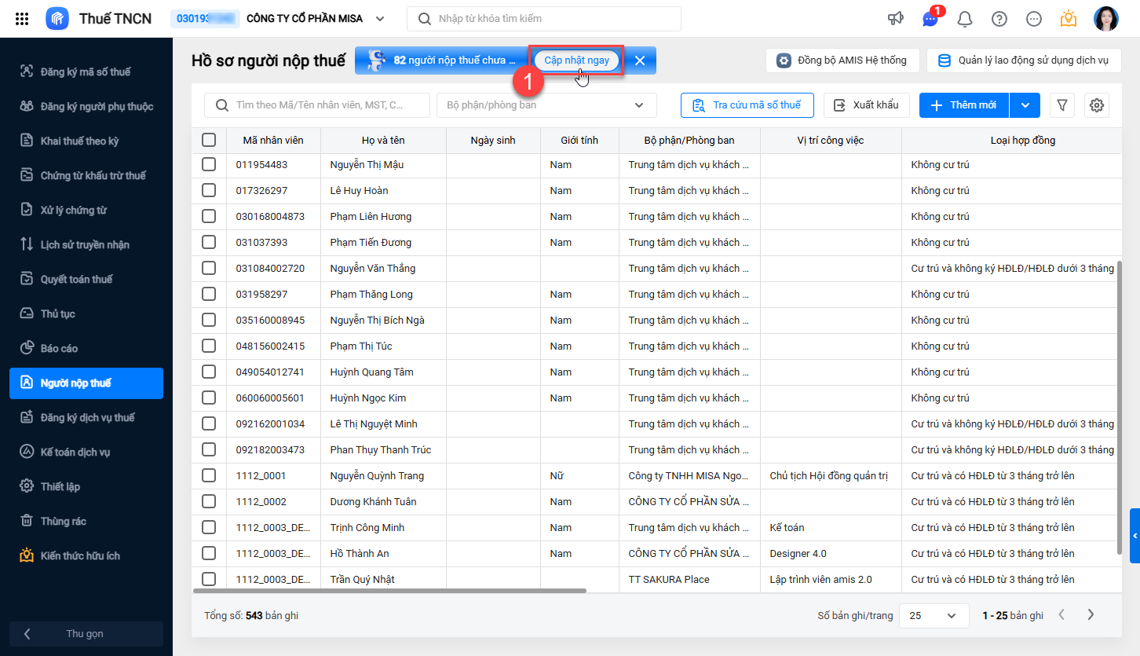The image size is (1140, 656).
Task: Open Quyết toán thuế in sidebar
Action: tap(77, 280)
